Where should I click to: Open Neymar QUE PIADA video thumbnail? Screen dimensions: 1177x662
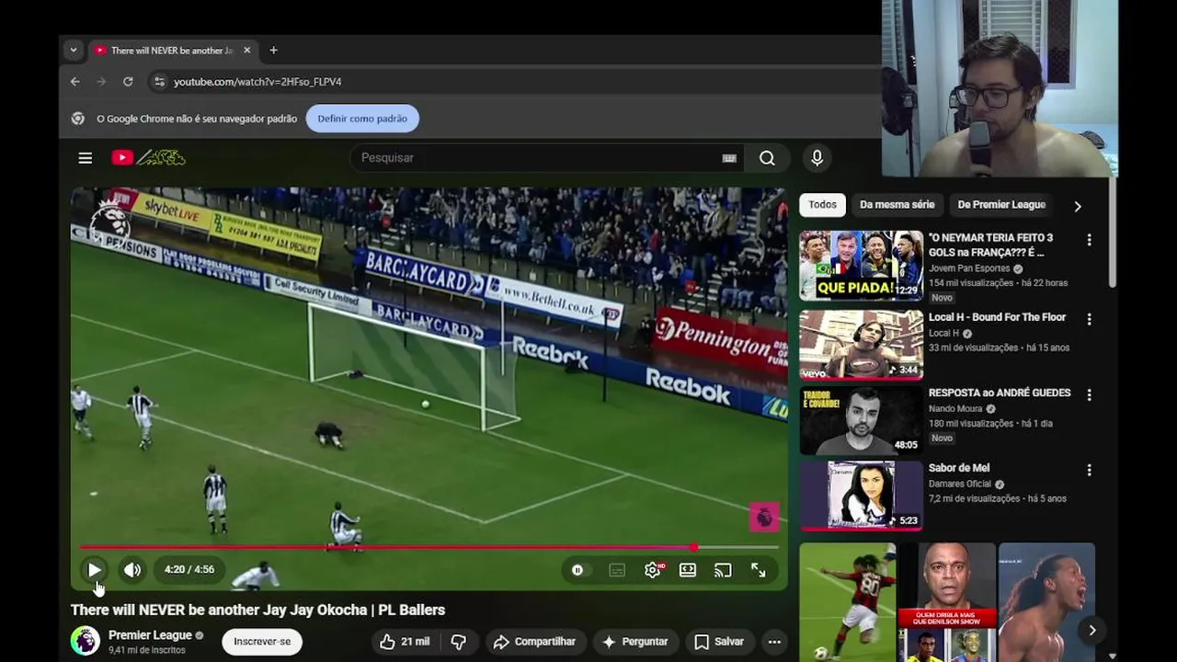(x=861, y=266)
